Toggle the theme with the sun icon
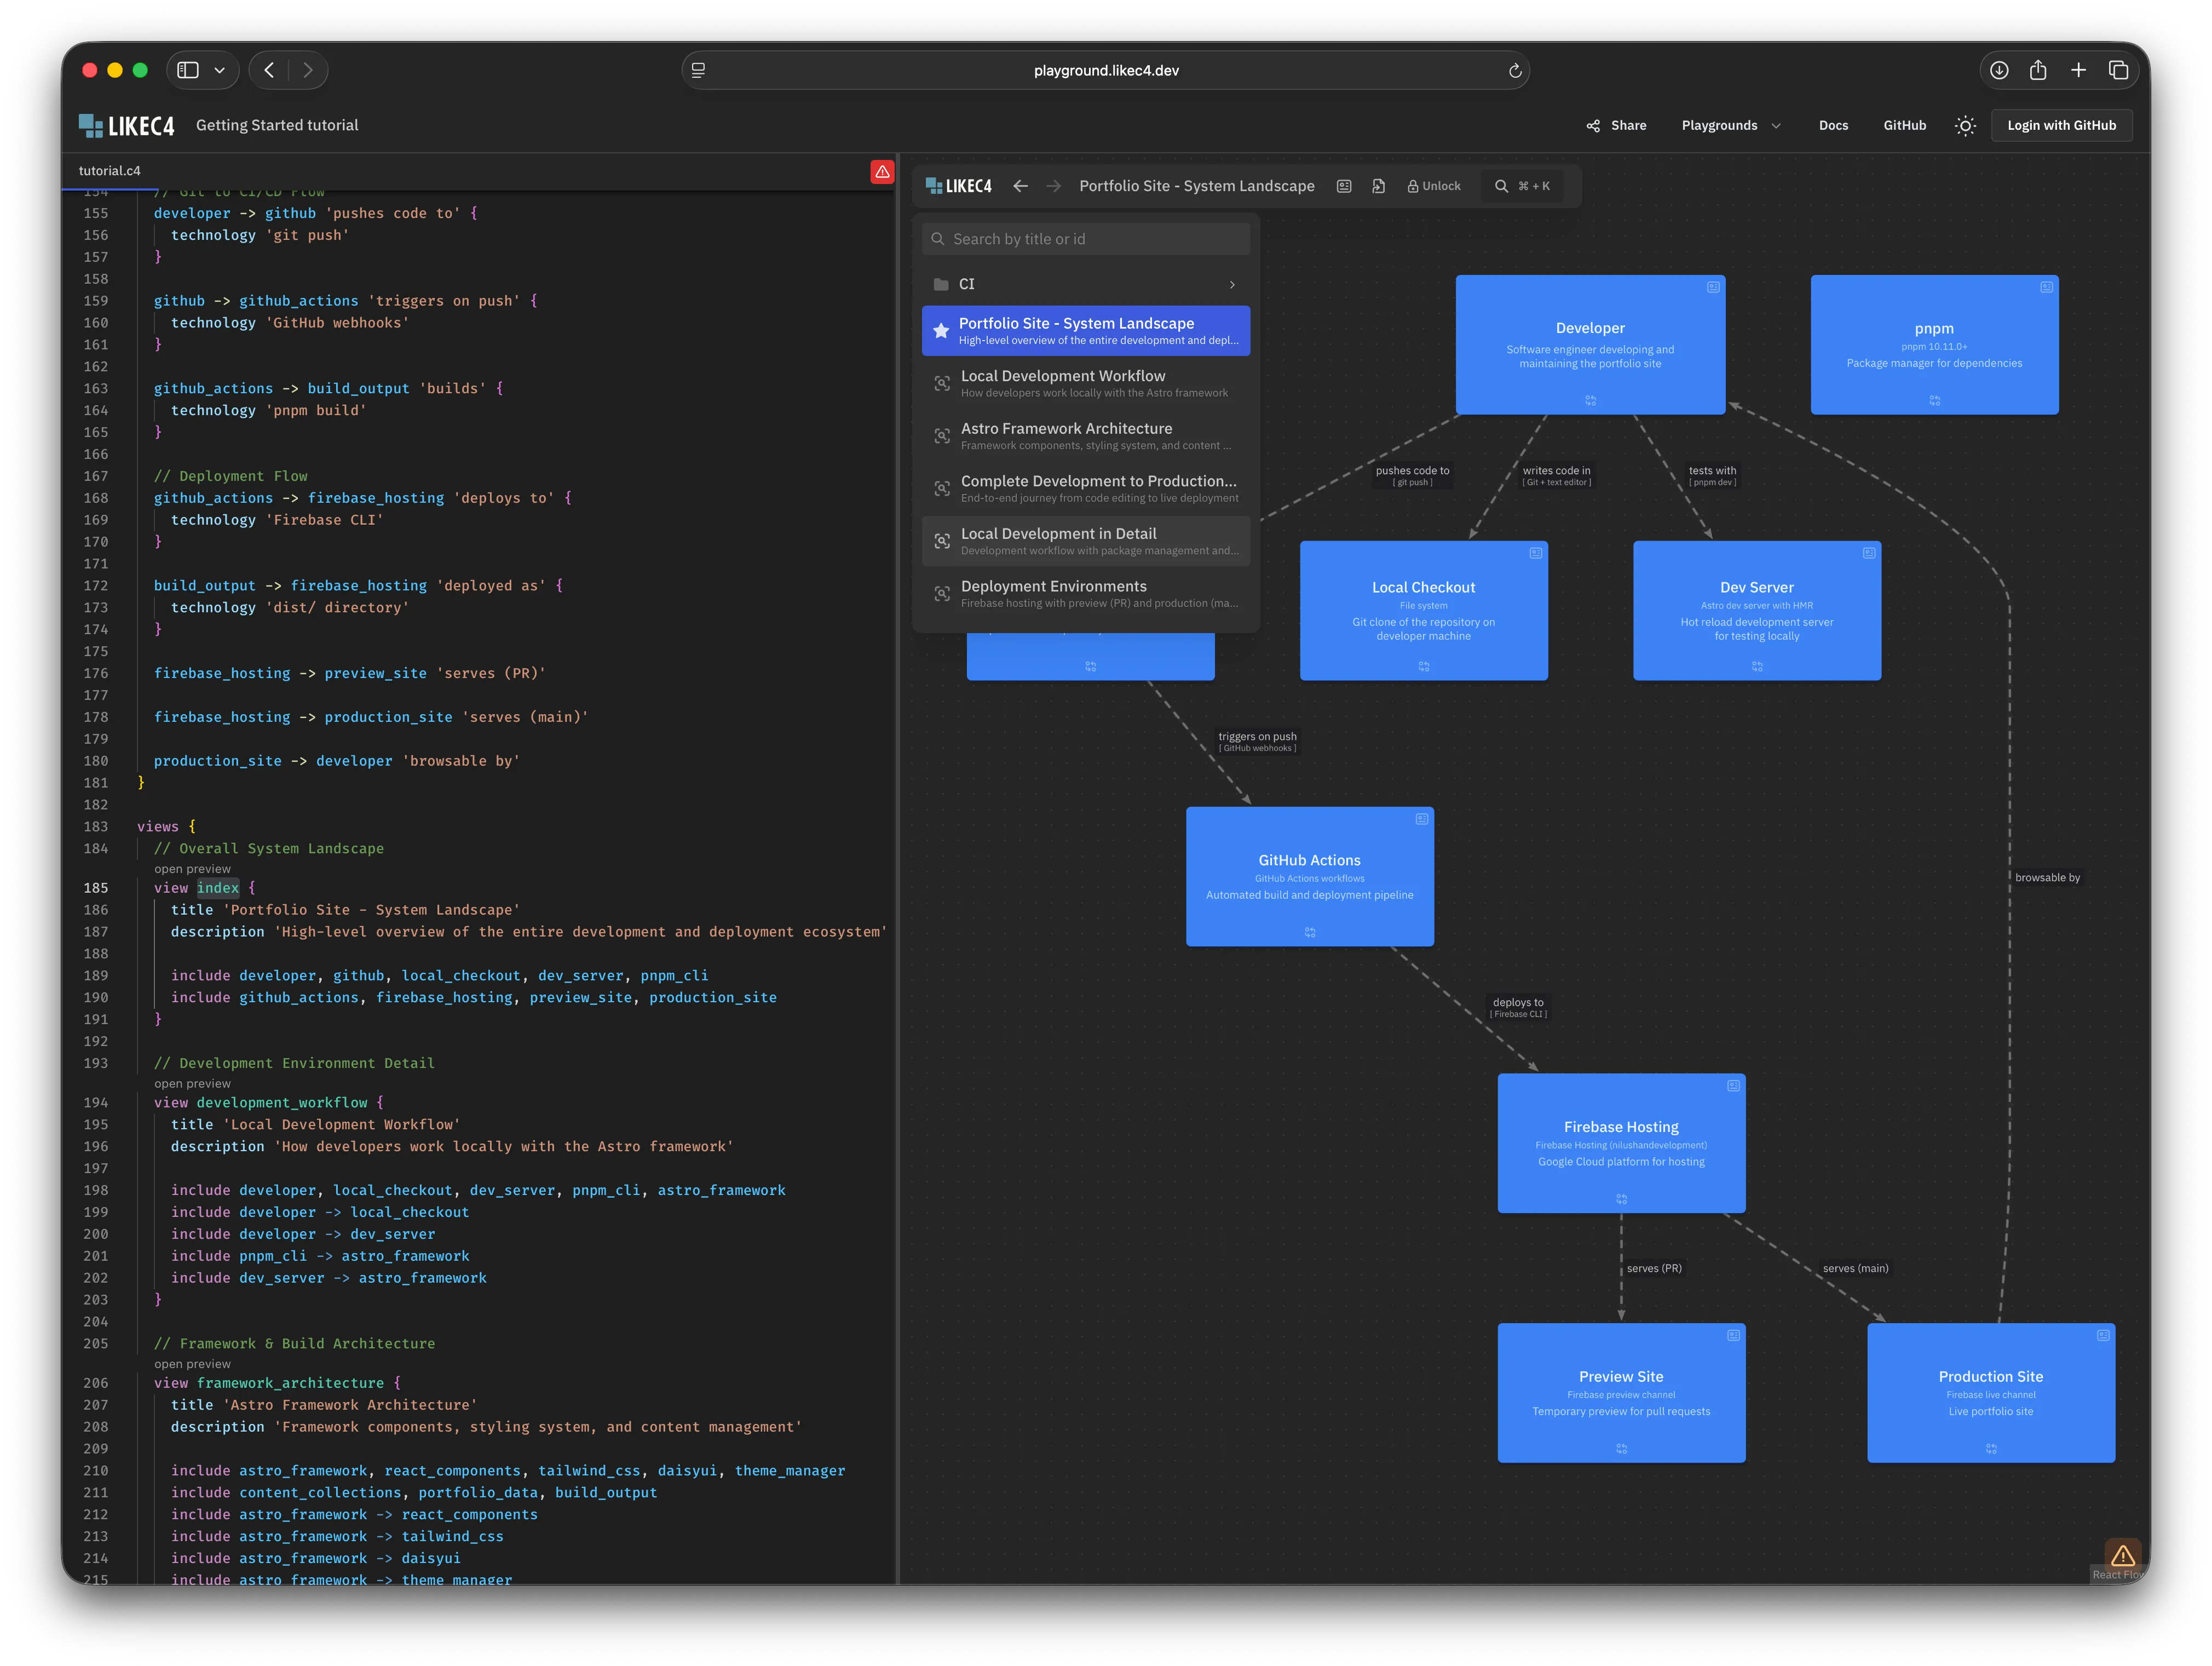This screenshot has width=2212, height=1666. pyautogui.click(x=1964, y=125)
